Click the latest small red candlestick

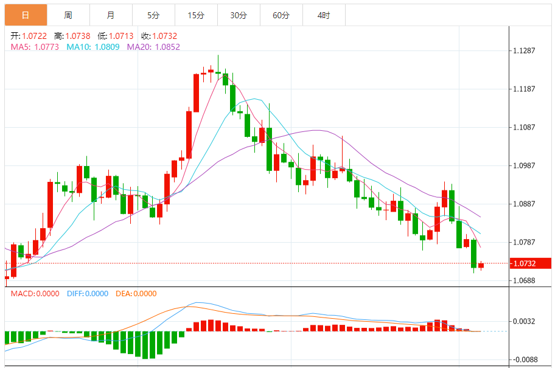coord(481,265)
